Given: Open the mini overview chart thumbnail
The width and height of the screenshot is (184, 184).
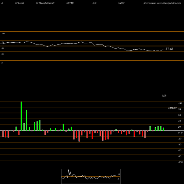Looking at the screenshot, I should coord(91,176).
